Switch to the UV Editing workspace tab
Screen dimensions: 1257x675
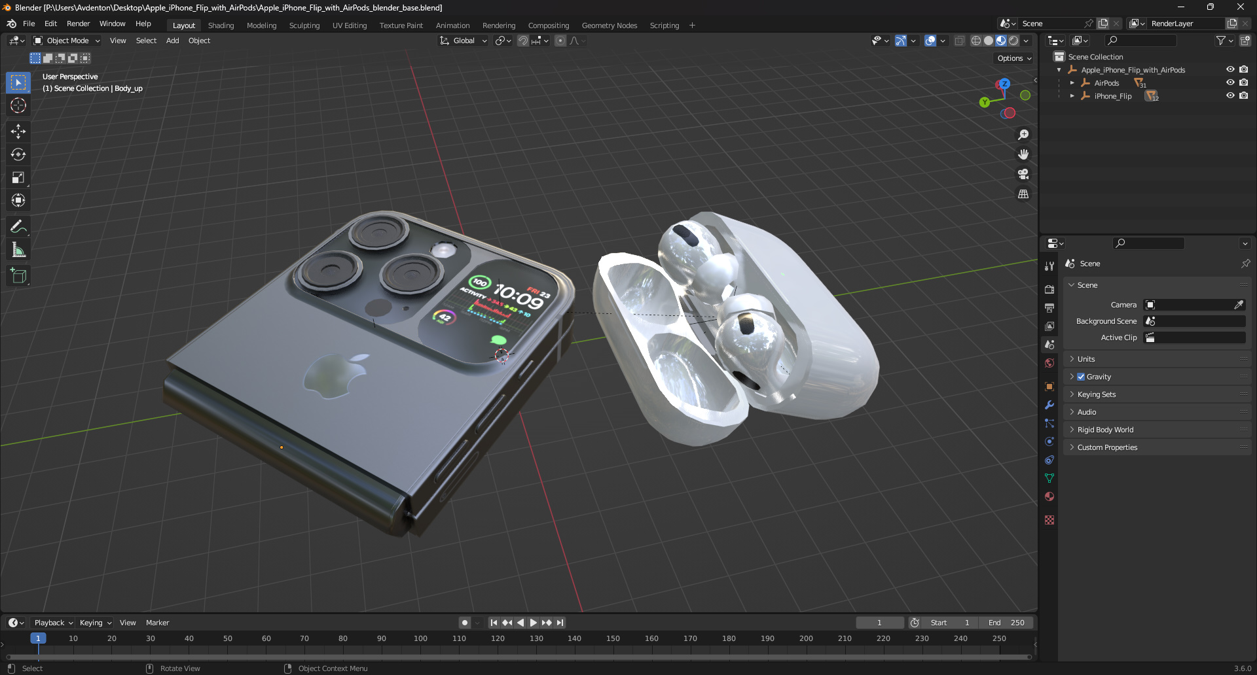[350, 26]
